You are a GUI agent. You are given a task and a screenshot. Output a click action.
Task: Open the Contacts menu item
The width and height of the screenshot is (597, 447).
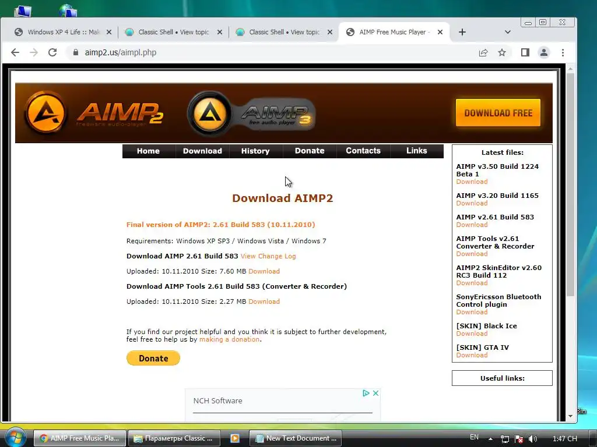(363, 151)
